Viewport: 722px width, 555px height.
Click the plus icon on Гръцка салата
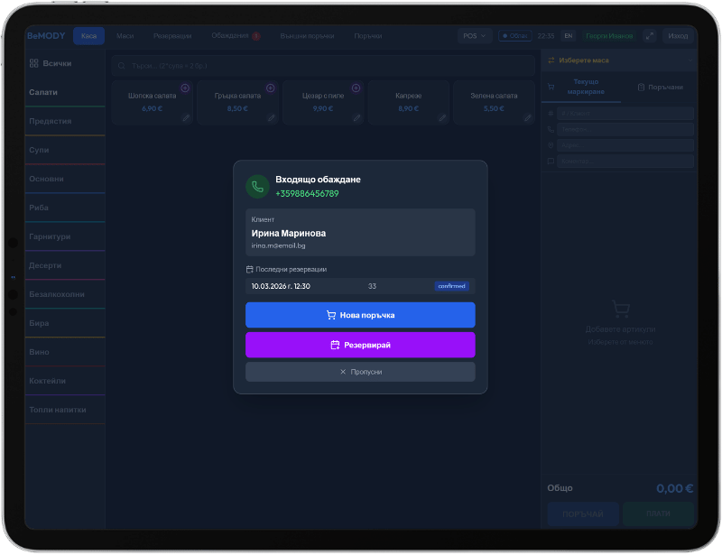(271, 88)
